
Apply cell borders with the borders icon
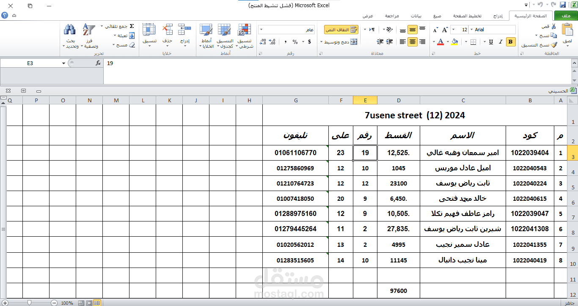(x=473, y=42)
